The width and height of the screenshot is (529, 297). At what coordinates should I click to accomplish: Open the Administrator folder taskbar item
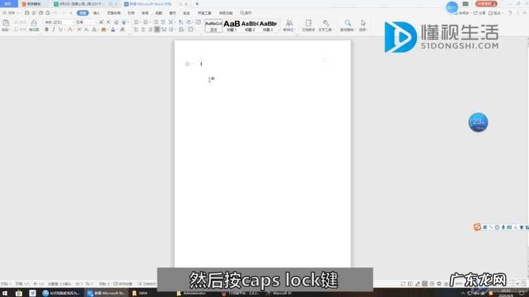click(x=192, y=293)
